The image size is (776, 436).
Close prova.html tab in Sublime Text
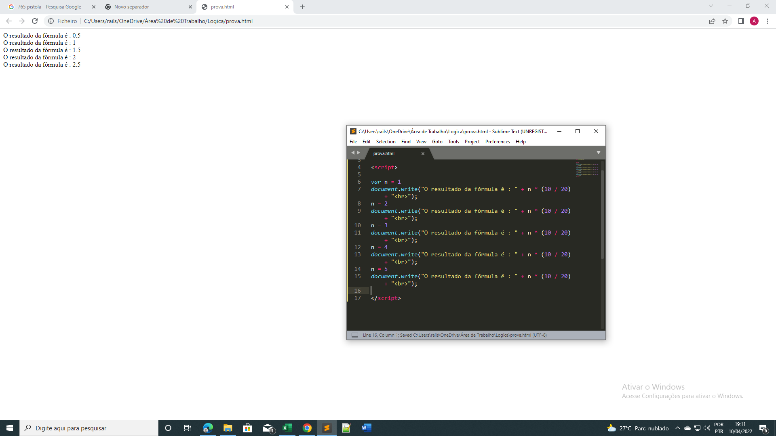423,153
